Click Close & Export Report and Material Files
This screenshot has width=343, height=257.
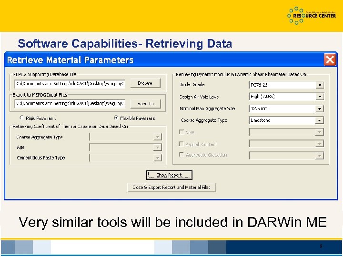click(x=171, y=188)
